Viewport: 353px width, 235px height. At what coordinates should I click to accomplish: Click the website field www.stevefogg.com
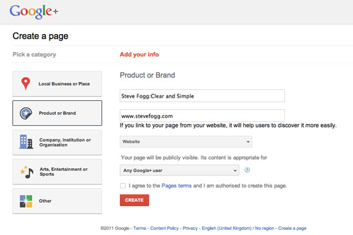point(202,116)
